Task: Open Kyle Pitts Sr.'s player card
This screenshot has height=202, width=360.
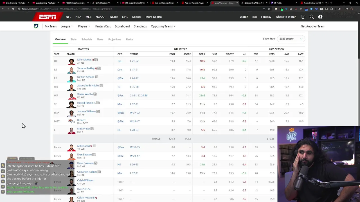Action: 84,189
